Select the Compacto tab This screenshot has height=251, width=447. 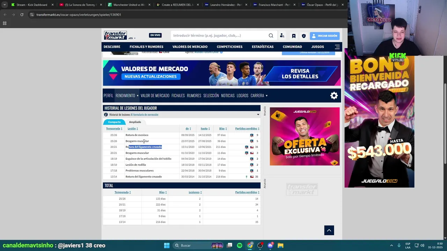click(114, 122)
